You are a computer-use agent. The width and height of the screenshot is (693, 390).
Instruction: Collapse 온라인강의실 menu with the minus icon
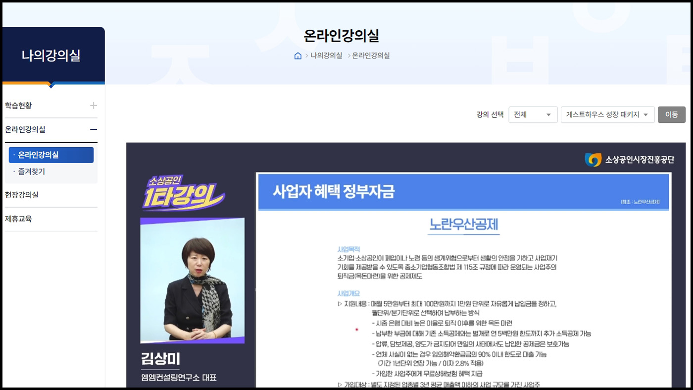(x=94, y=129)
